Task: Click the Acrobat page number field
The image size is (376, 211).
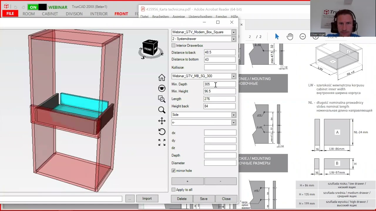Action: coord(250,37)
